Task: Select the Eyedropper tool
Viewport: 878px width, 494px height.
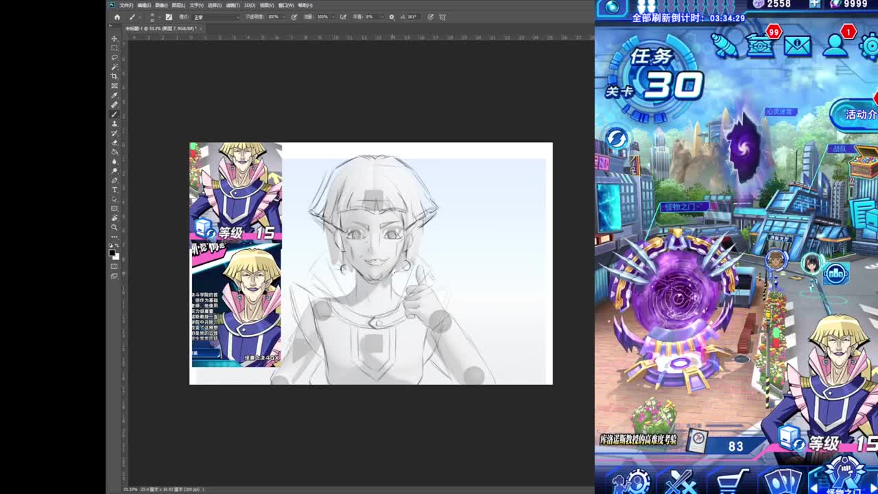Action: 115,95
